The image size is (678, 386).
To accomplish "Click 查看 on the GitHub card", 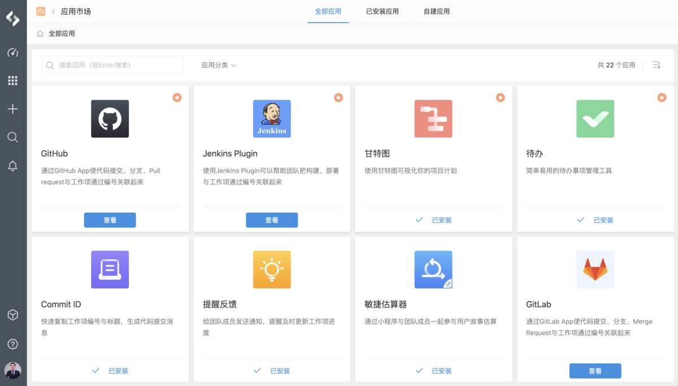I will (110, 220).
